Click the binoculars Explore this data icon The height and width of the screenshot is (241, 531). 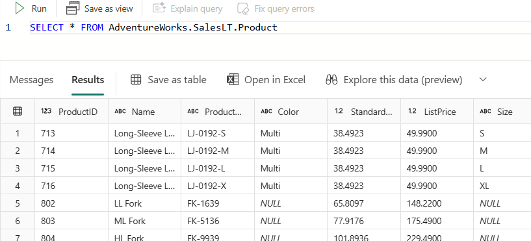[331, 79]
